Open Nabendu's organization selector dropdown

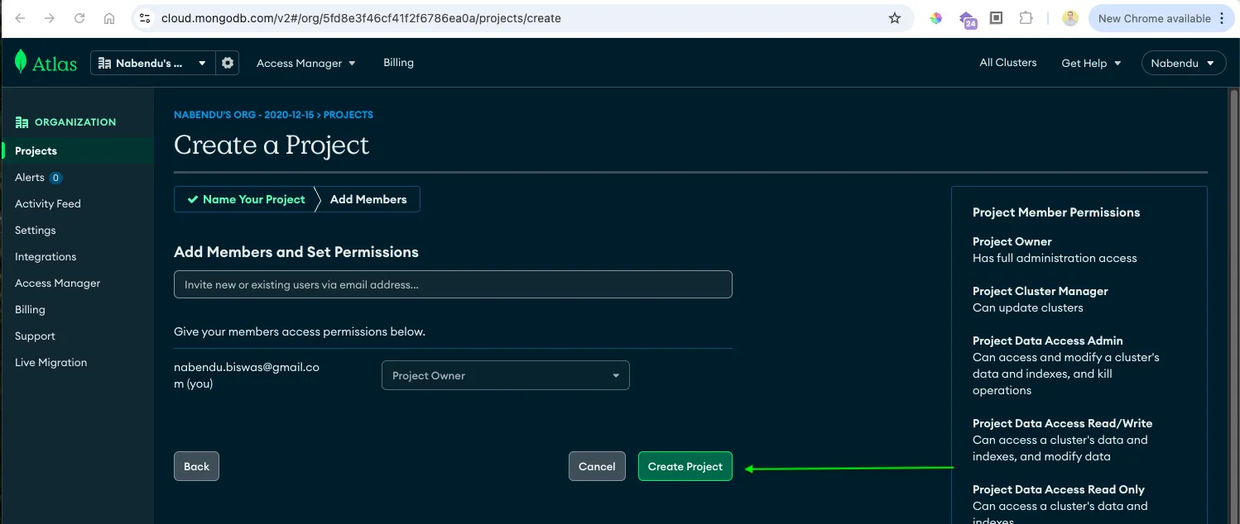[x=152, y=63]
